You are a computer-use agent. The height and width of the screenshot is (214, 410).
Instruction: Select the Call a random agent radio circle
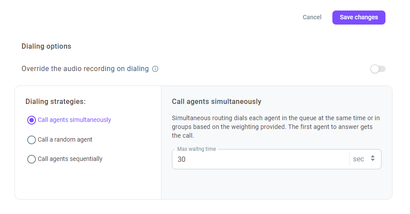click(32, 140)
